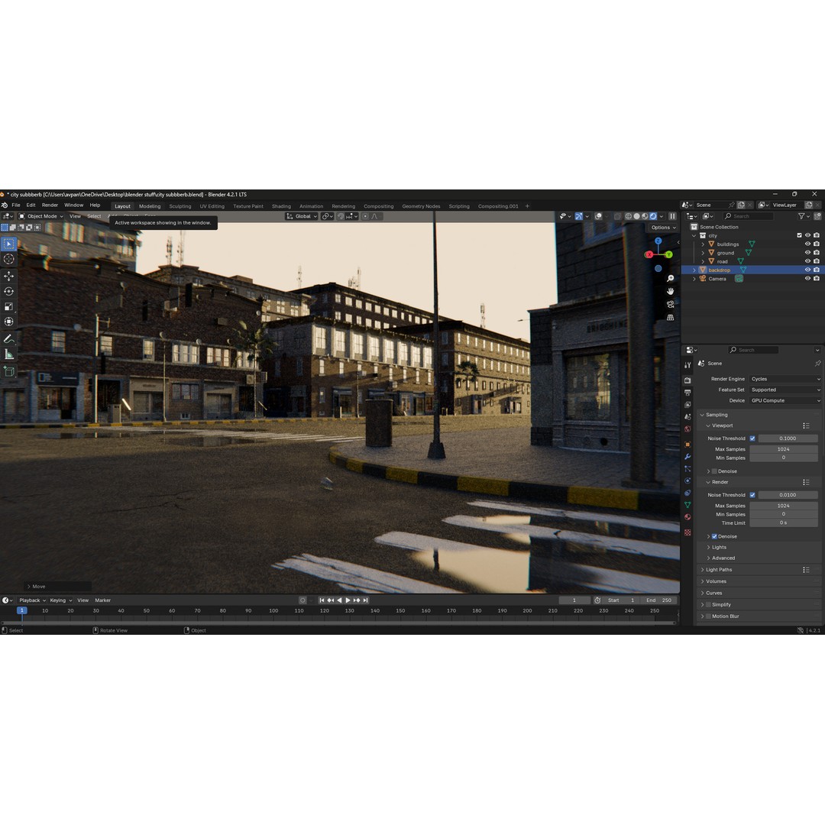825x825 pixels.
Task: Click the Options button in viewport header
Action: (662, 227)
